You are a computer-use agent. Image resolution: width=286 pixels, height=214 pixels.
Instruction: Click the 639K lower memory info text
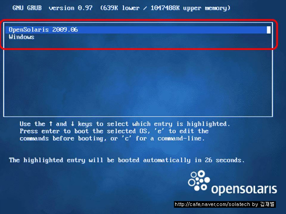click(x=119, y=8)
